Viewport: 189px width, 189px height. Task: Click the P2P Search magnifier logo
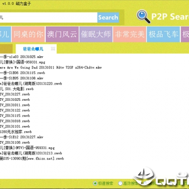[x=143, y=16]
